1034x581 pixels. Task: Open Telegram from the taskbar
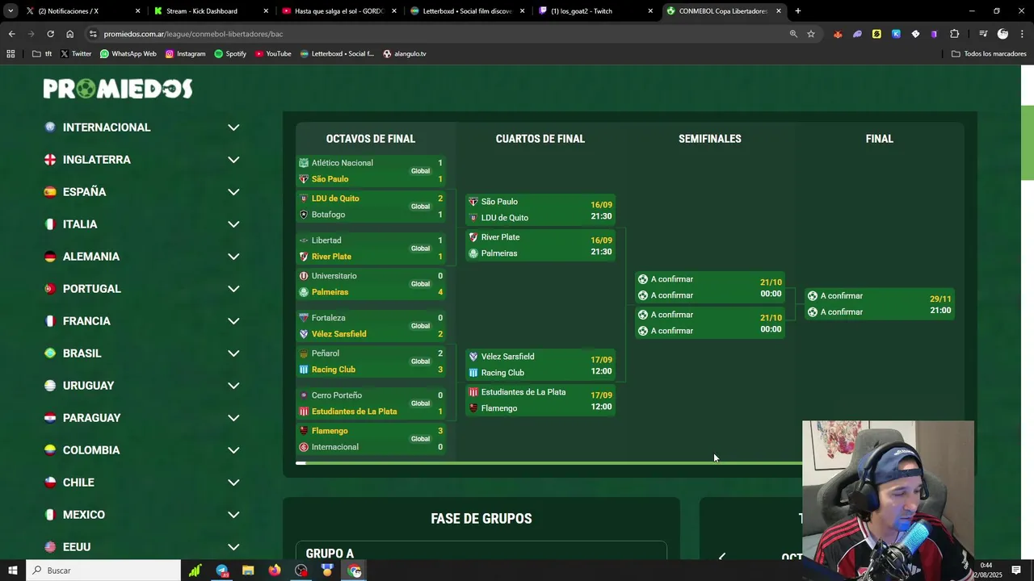(222, 571)
